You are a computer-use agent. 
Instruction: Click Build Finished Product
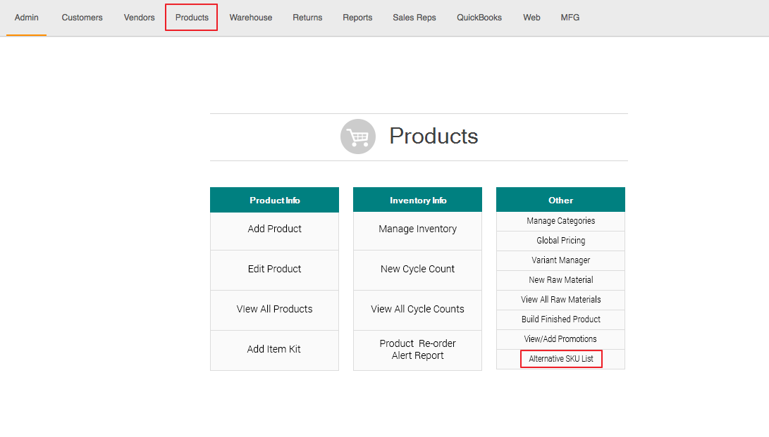[560, 319]
